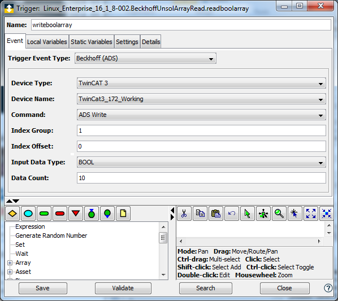The height and width of the screenshot is (301, 338).
Task: Open the Trigger Event Type dropdown
Action: coord(145,58)
